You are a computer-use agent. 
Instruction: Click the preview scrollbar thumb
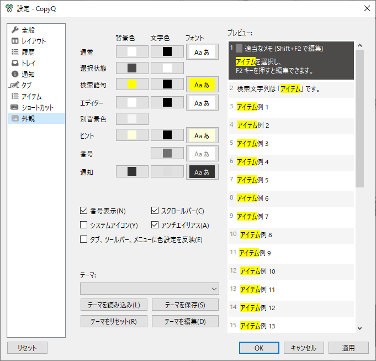[359, 118]
